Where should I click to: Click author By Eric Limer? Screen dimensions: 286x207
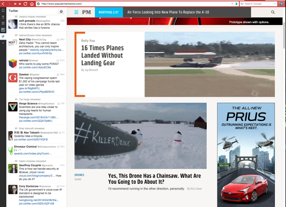[x=194, y=189]
